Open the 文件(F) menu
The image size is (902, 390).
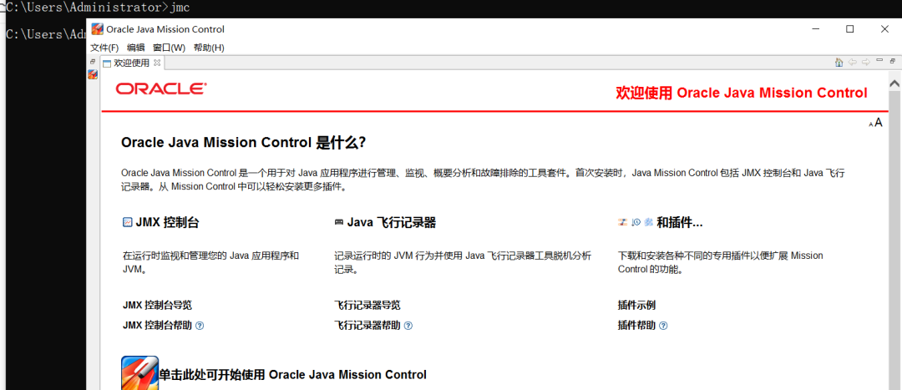click(104, 48)
